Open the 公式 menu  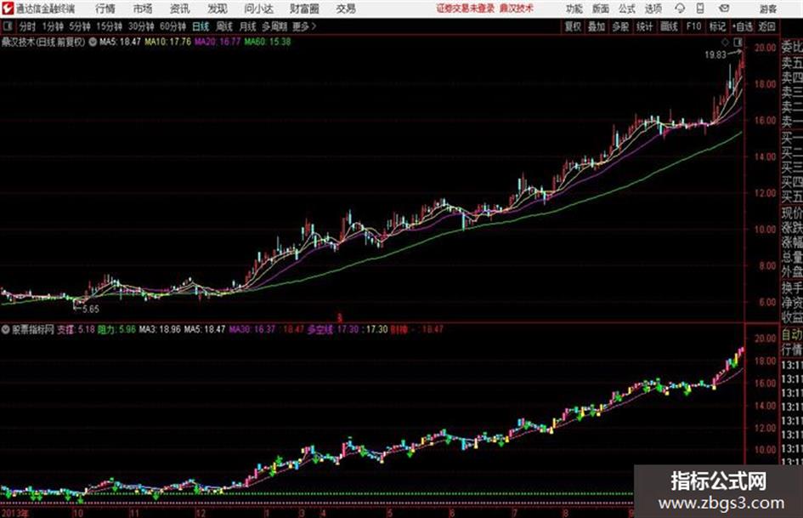point(627,9)
